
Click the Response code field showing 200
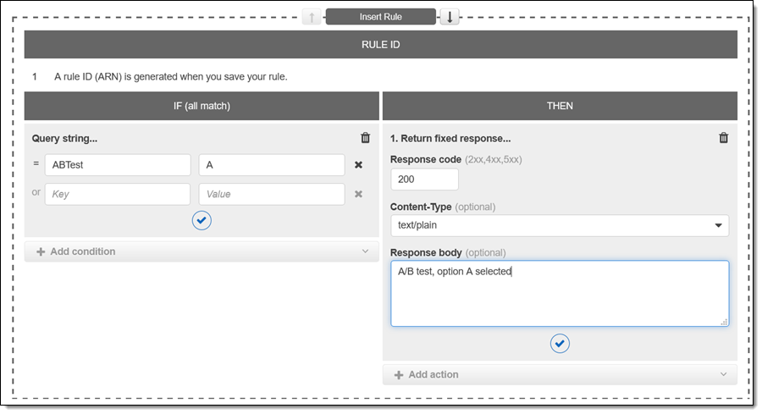[x=424, y=179]
